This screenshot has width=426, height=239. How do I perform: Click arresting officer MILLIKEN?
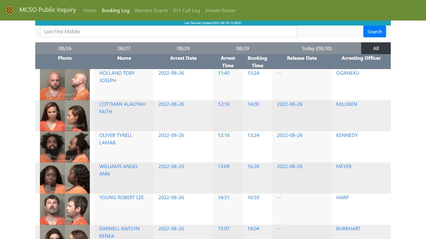(346, 104)
